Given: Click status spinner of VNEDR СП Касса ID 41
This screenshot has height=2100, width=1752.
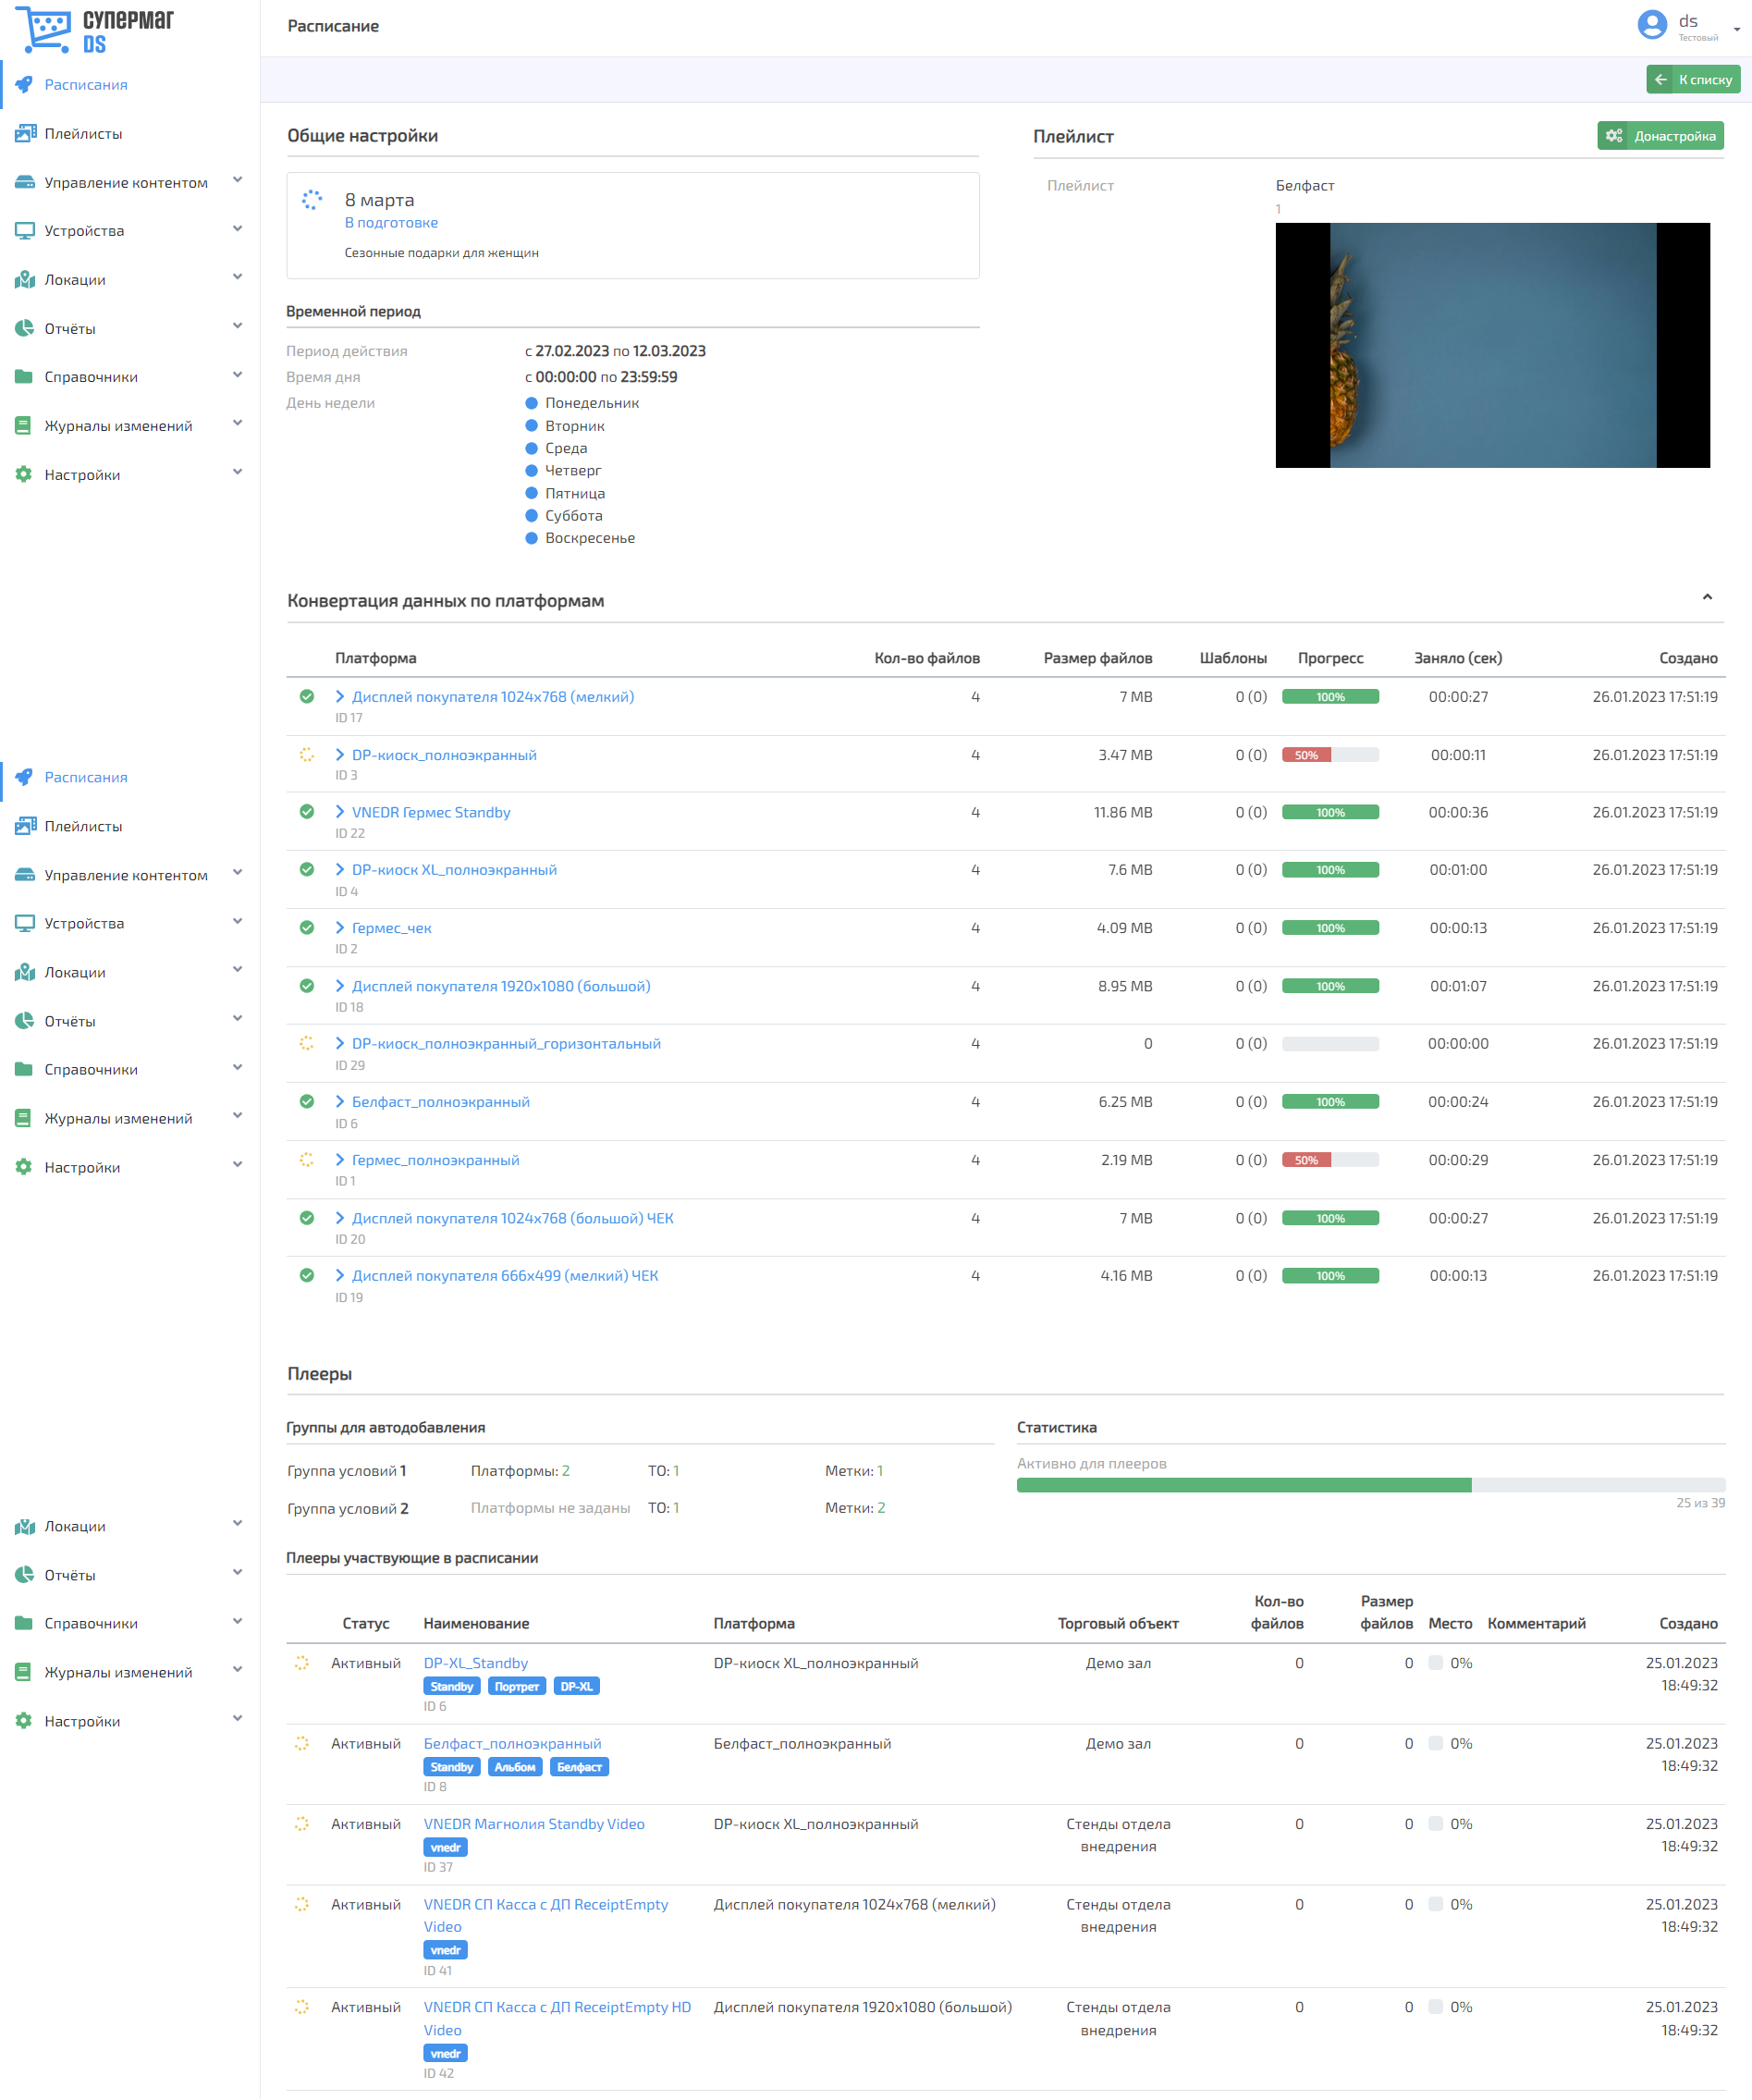Looking at the screenshot, I should click(x=302, y=1904).
